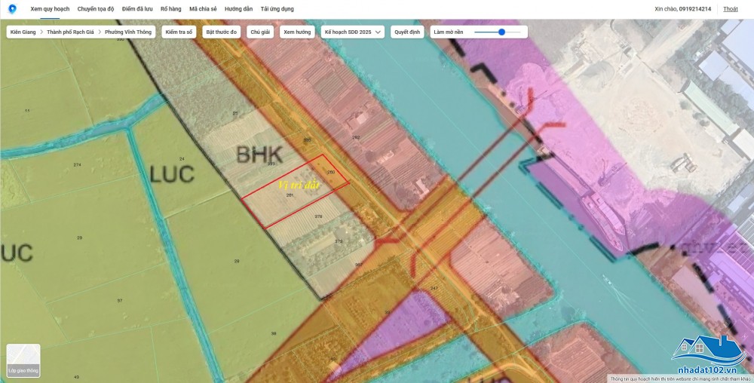Click the Kiểm tra sổ button

coord(179,32)
